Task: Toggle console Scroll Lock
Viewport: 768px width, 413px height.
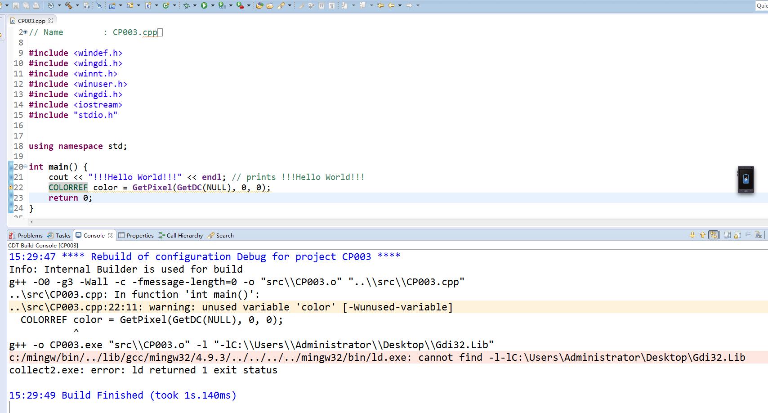Action: coord(737,235)
